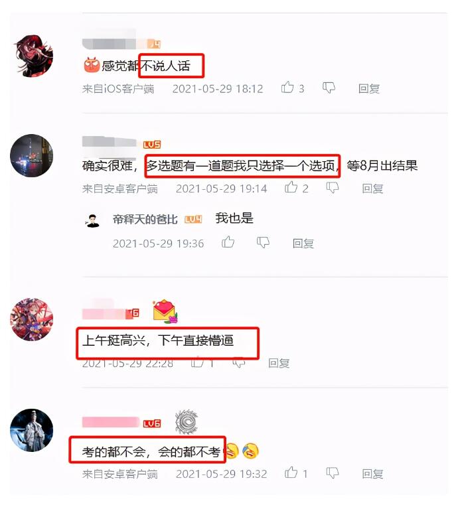Screen dimensions: 454x509
Task: Click 回复 under the 我也是 reply
Action: coord(303,244)
